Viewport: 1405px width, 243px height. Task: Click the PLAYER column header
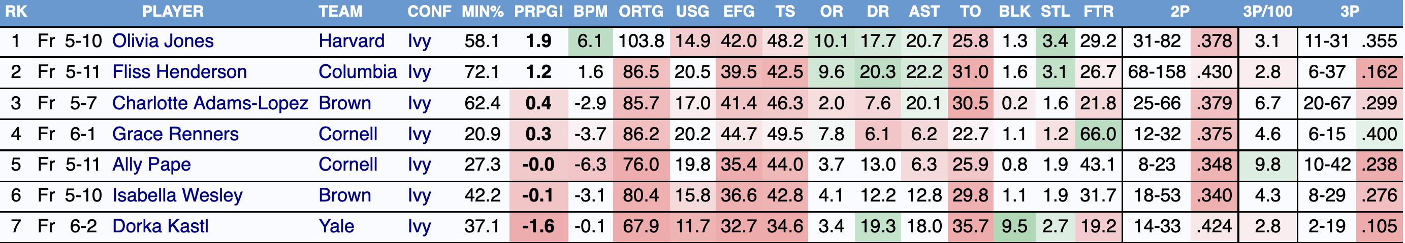pyautogui.click(x=173, y=12)
